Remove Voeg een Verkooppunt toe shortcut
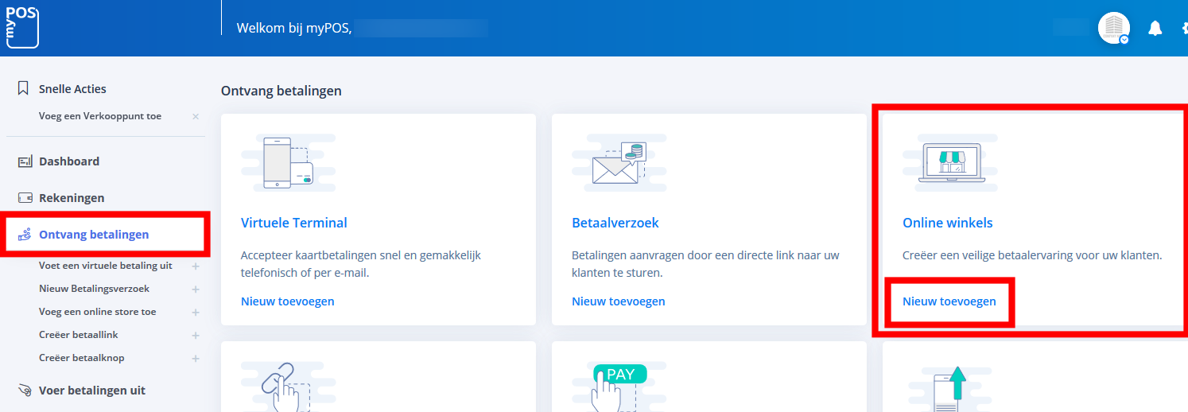The width and height of the screenshot is (1188, 412). click(x=196, y=117)
